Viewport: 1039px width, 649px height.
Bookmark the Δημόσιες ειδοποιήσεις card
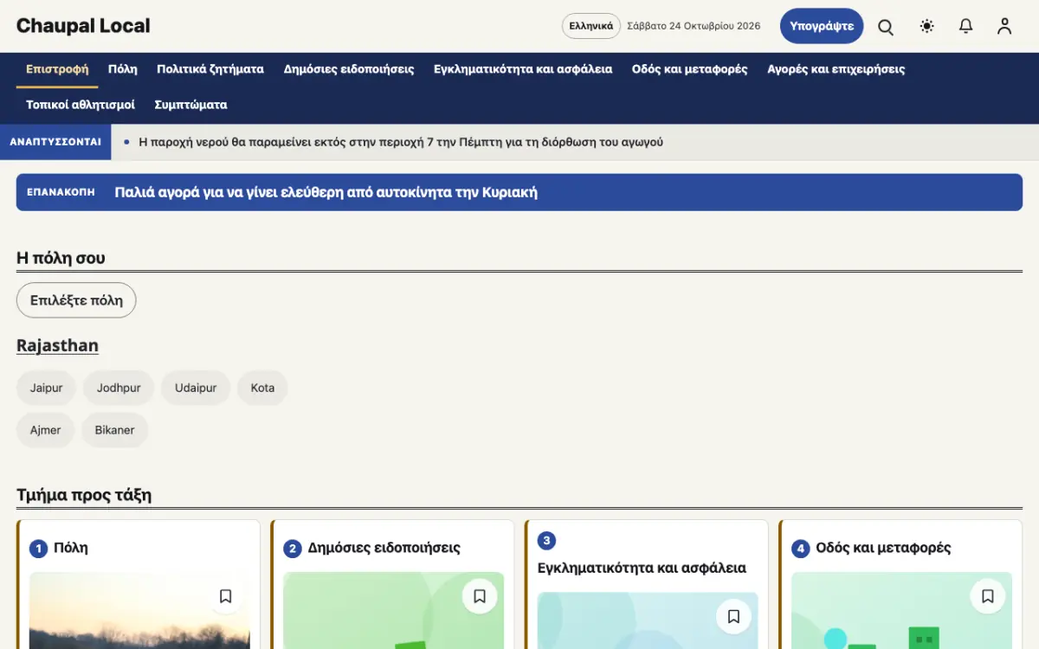pos(480,596)
